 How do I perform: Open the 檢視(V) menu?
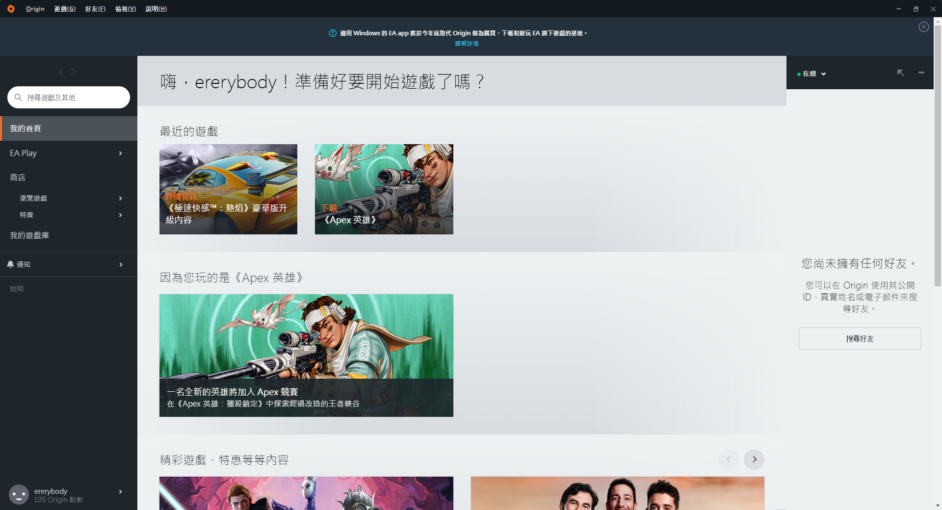tap(126, 9)
